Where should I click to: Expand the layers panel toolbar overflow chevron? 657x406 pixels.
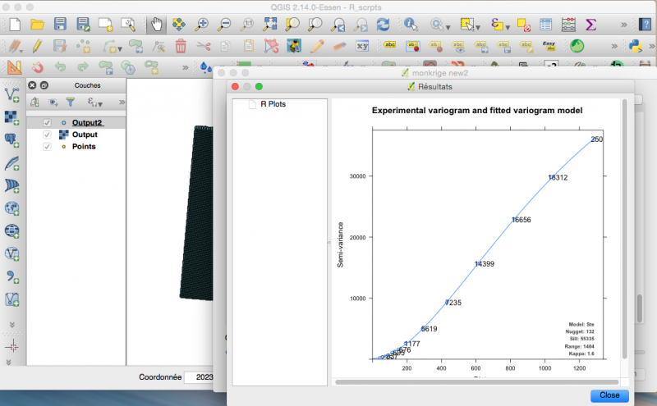click(122, 103)
